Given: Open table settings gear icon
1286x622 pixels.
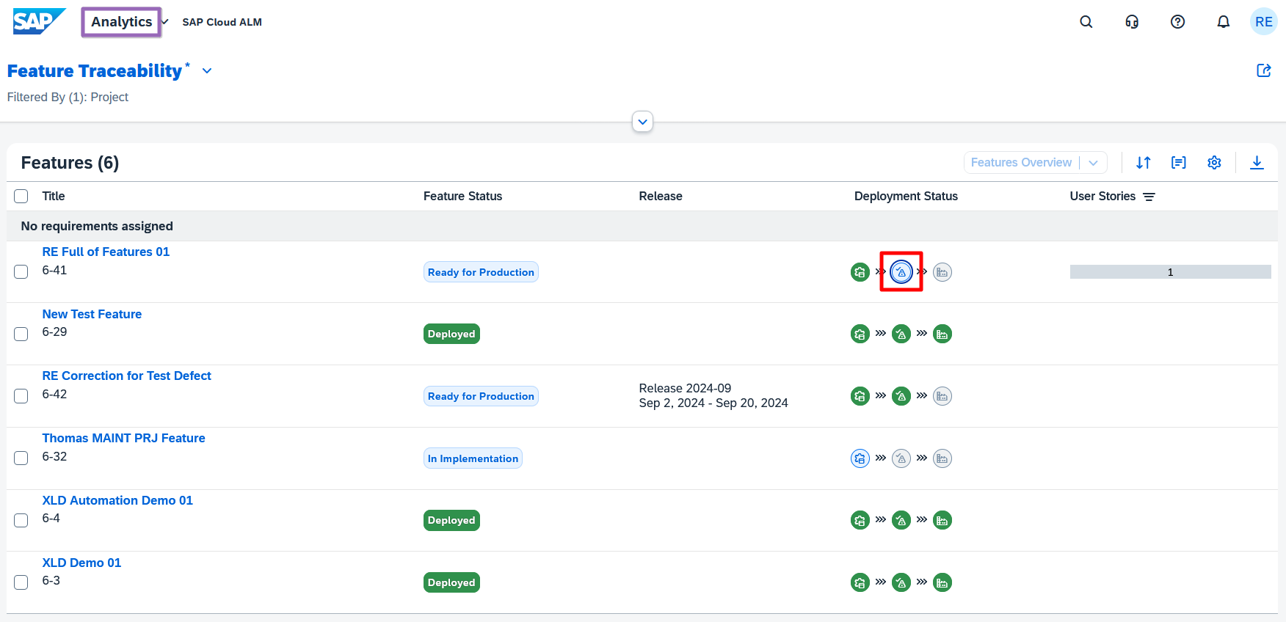Looking at the screenshot, I should 1214,163.
